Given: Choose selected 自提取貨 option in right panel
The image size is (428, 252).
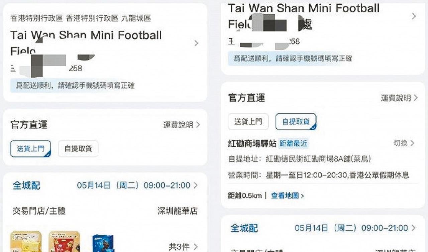Looking at the screenshot, I should pyautogui.click(x=296, y=122).
